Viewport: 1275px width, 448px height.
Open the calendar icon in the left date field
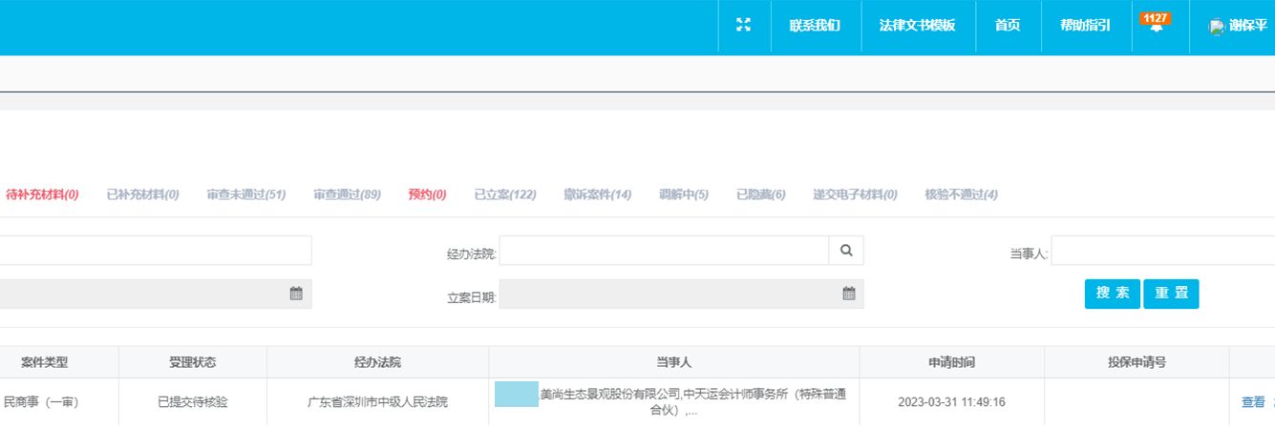(x=296, y=294)
